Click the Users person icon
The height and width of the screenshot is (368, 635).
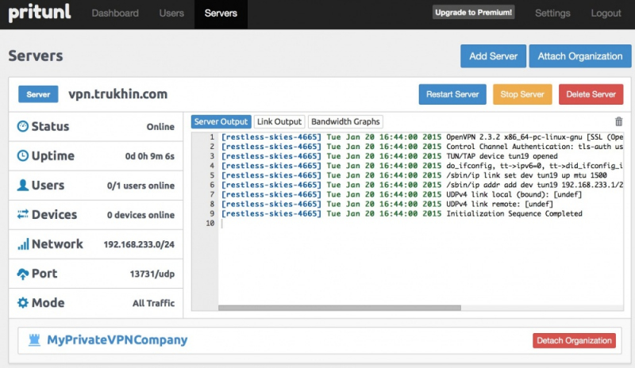pyautogui.click(x=23, y=186)
